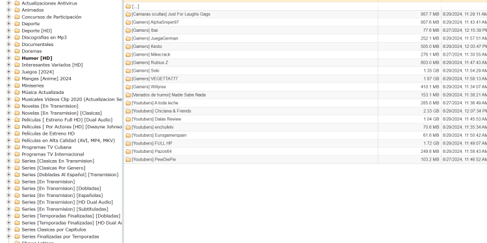Open the [Camaras ocultas] Just For Laughs Gags folder
487x243 pixels.
point(171,14)
